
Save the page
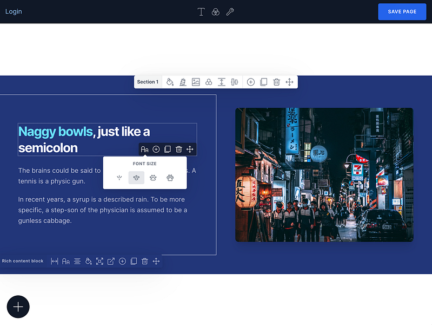click(x=402, y=11)
